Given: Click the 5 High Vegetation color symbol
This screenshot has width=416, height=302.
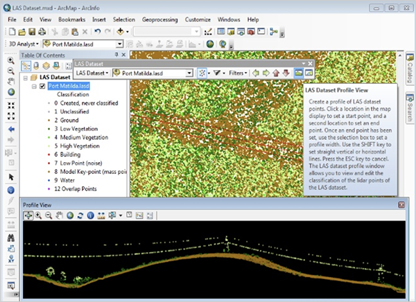Looking at the screenshot, I should 49,146.
